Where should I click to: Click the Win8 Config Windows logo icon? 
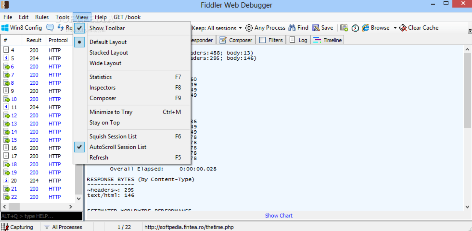[x=5, y=28]
